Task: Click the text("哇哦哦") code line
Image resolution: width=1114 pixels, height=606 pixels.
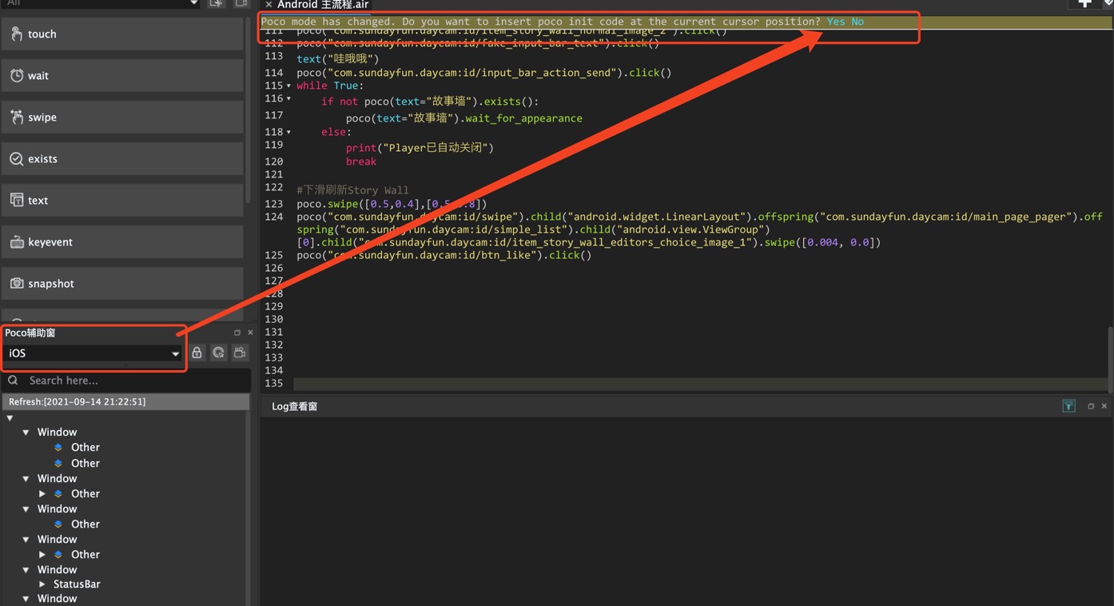Action: tap(338, 59)
